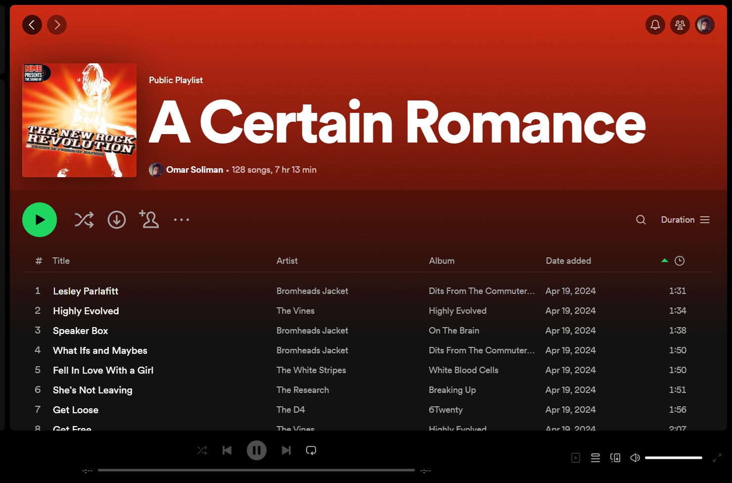Play the playlist with the green button
The width and height of the screenshot is (732, 483).
pos(40,220)
